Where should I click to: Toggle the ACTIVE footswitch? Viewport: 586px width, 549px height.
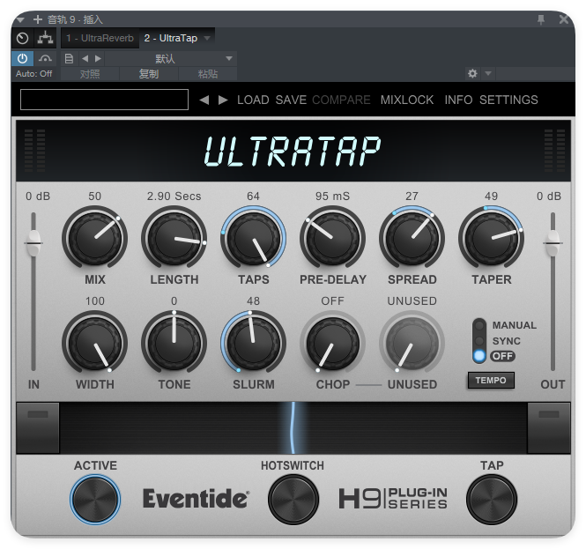pos(95,500)
